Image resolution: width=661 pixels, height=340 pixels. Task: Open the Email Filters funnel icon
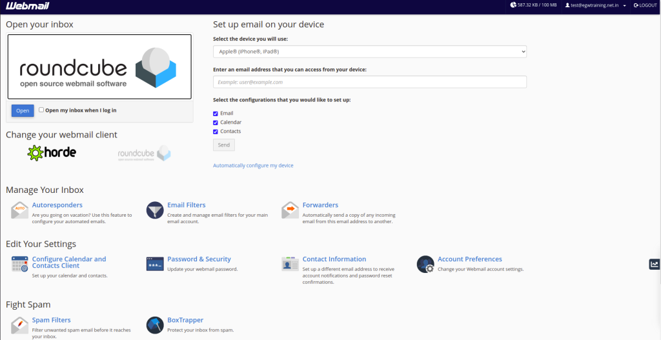(x=155, y=210)
